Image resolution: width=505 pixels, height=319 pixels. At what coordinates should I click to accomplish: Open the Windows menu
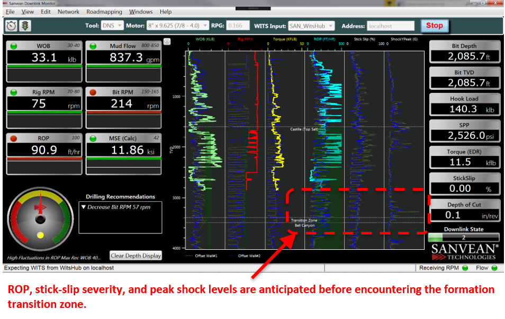pos(141,12)
